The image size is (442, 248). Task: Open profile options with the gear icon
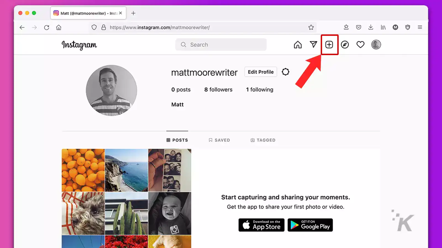[x=285, y=72]
